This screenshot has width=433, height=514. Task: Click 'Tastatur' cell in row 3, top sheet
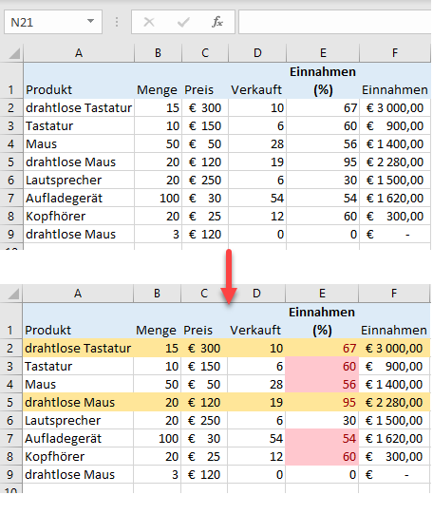coord(79,125)
